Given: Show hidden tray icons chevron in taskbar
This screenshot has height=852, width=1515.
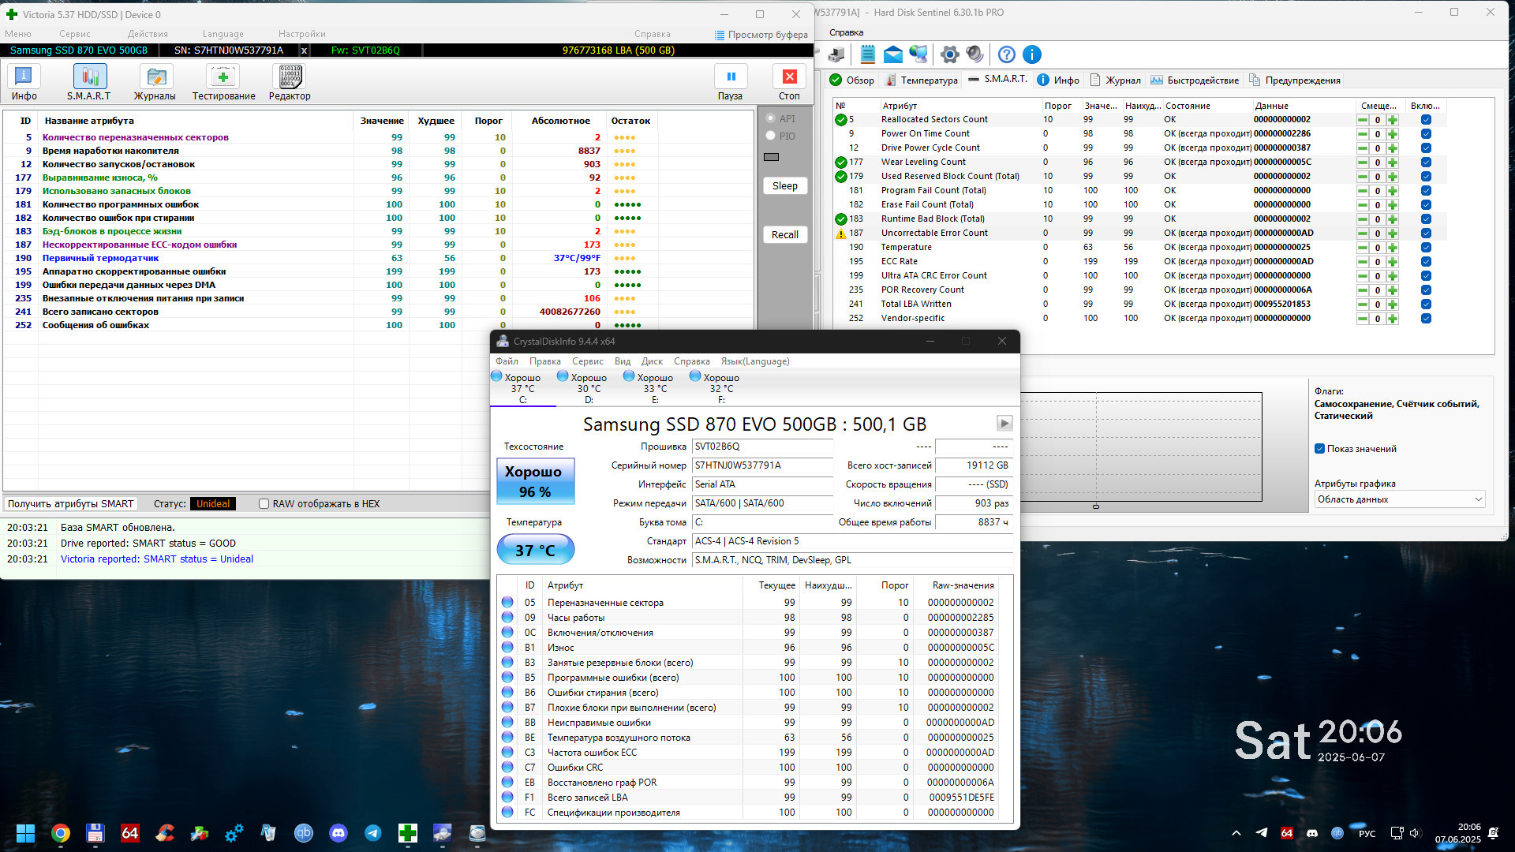Looking at the screenshot, I should (1236, 833).
